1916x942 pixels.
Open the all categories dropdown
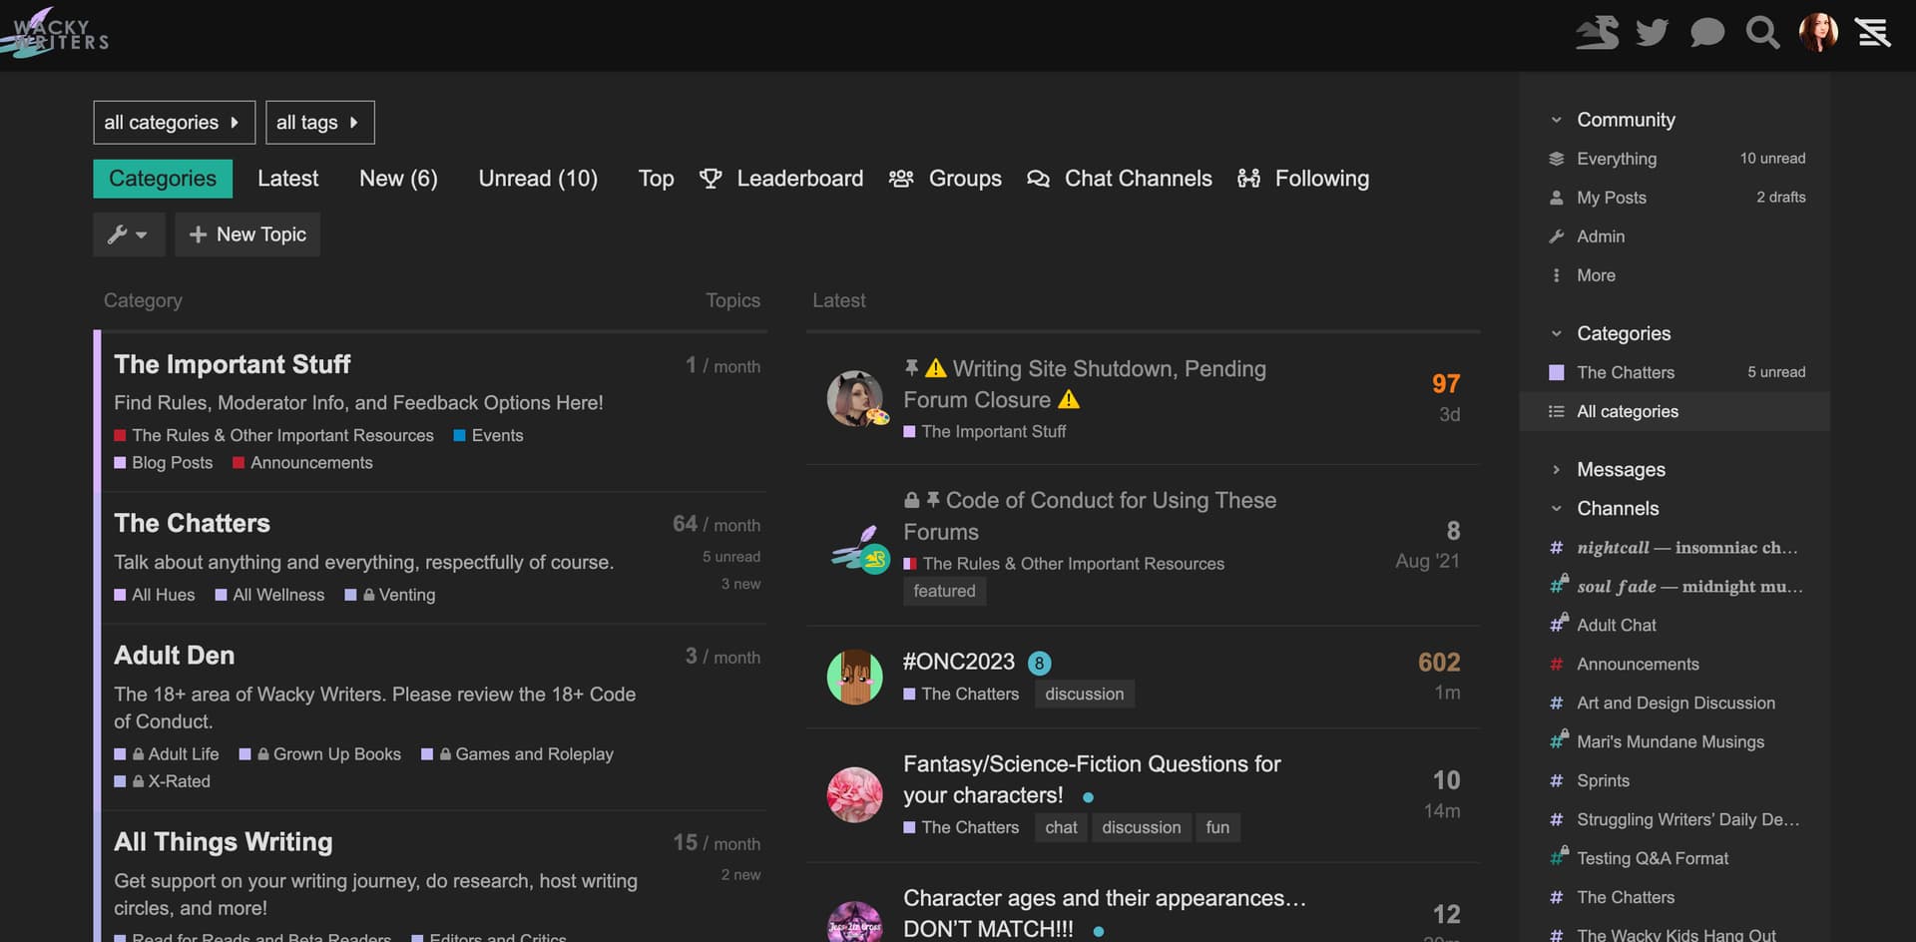(x=174, y=123)
